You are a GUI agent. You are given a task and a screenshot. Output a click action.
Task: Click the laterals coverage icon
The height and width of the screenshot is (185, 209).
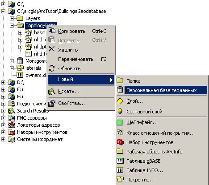[x=20, y=68]
